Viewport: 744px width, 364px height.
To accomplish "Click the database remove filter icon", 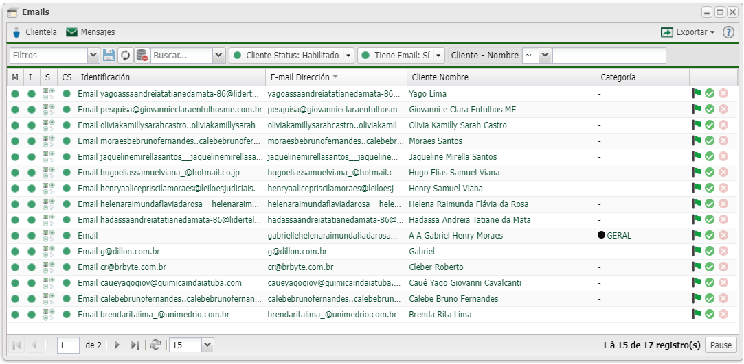I will click(142, 56).
